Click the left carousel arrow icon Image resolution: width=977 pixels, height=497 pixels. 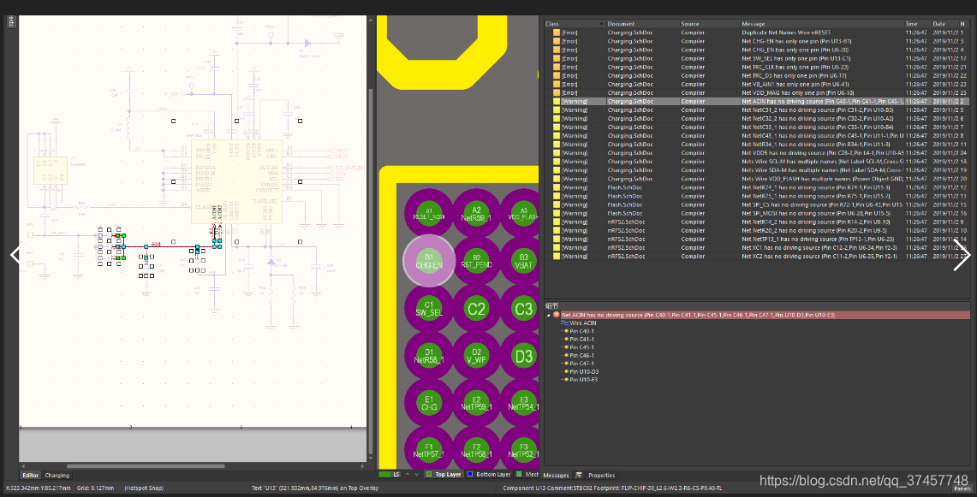(16, 255)
